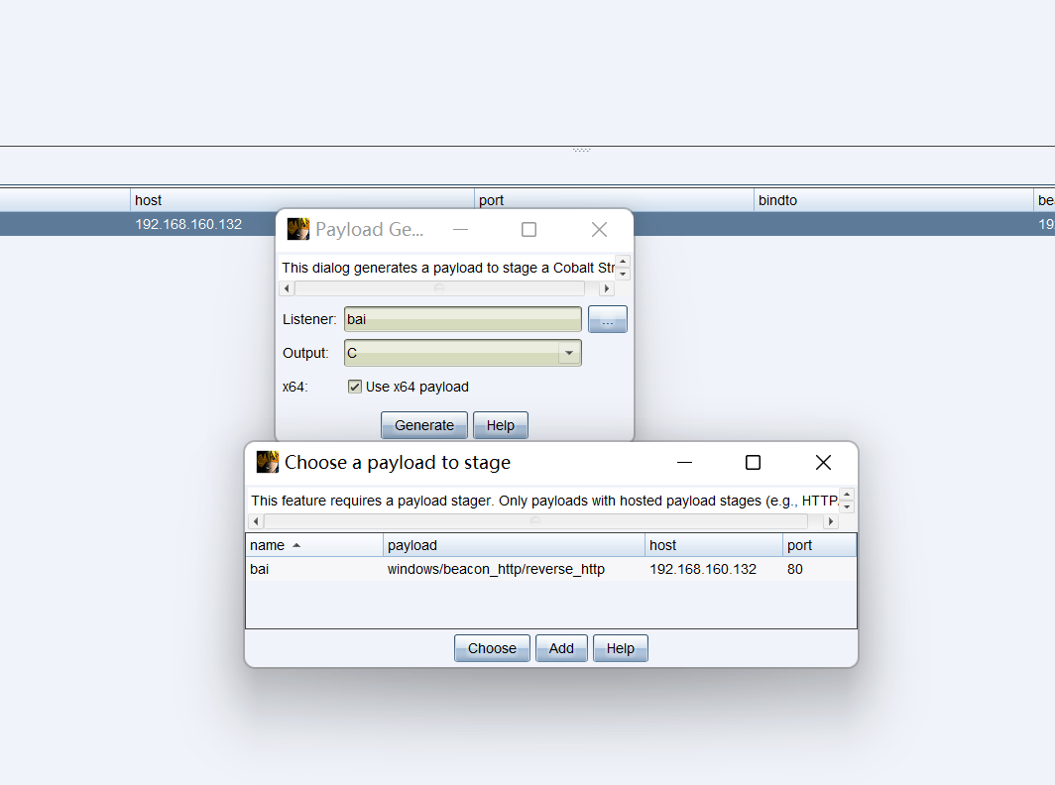
Task: Select 192.168.160.132 row in main listeners table
Action: coord(188,224)
